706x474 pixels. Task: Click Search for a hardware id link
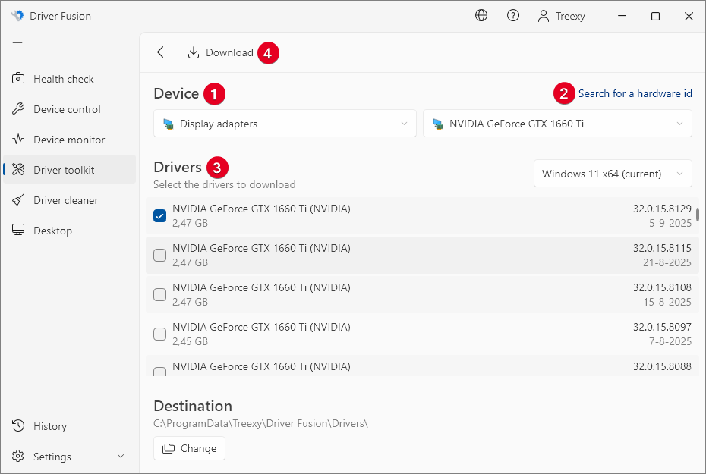[635, 93]
